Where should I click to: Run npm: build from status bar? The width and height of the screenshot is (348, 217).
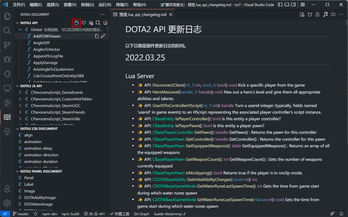[x=70, y=214]
